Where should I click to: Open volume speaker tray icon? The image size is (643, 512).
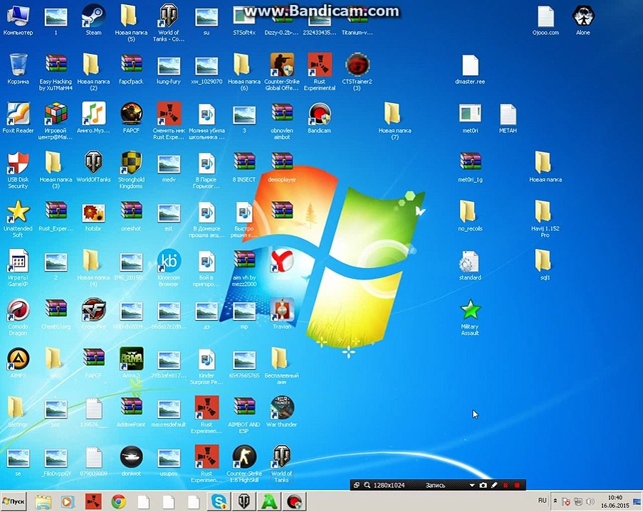[590, 501]
